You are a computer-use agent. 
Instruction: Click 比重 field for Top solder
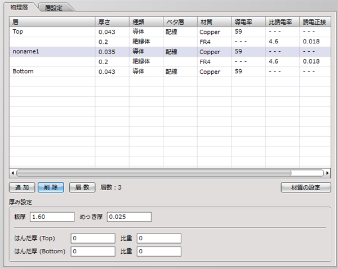click(x=159, y=238)
